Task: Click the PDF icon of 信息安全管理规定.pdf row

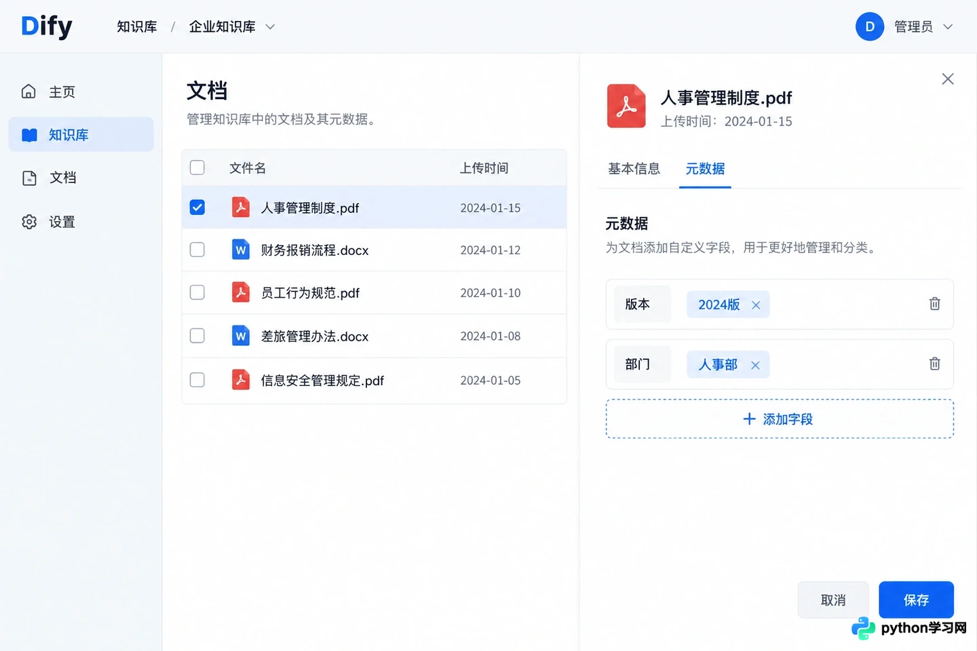Action: [241, 380]
